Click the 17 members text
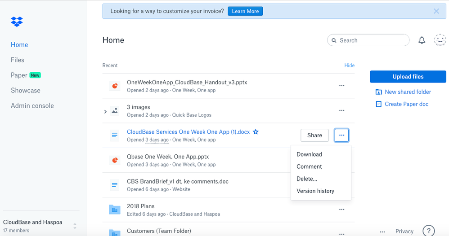The image size is (449, 236). point(16,231)
